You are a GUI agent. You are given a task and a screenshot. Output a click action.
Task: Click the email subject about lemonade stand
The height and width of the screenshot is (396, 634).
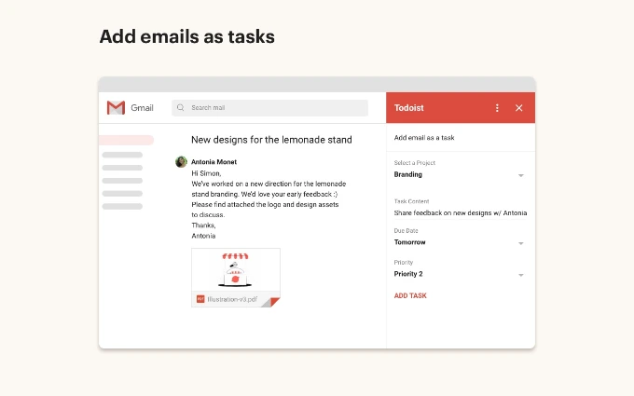tap(271, 140)
